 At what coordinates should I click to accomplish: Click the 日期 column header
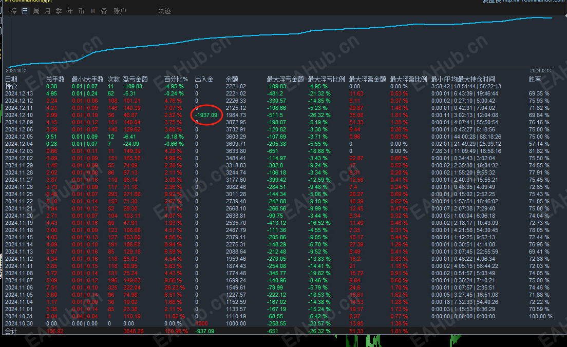pyautogui.click(x=11, y=79)
